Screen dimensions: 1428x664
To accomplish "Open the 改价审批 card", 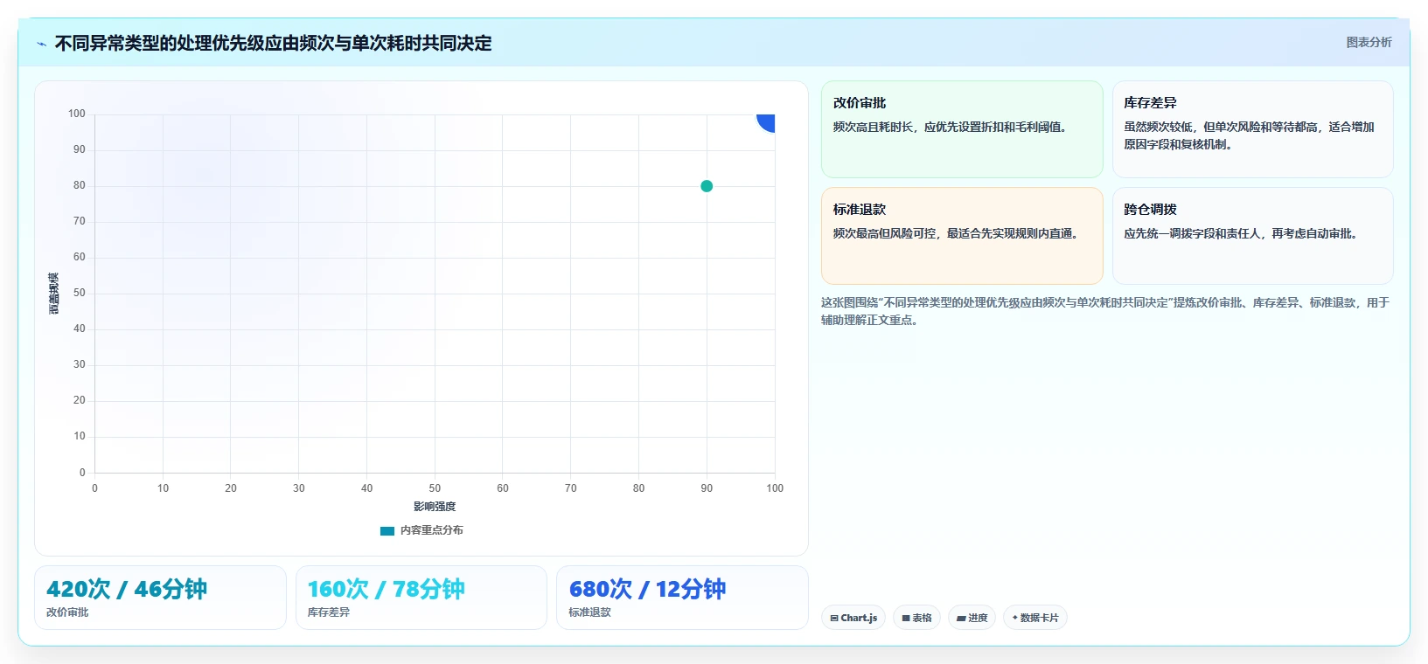I will pos(962,129).
